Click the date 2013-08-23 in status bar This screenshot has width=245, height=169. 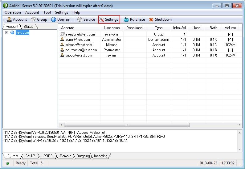tap(208, 163)
